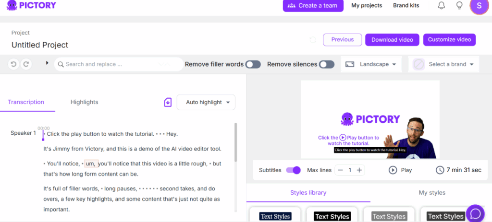492x222 pixels.
Task: Open the notifications bell
Action: pos(442,5)
